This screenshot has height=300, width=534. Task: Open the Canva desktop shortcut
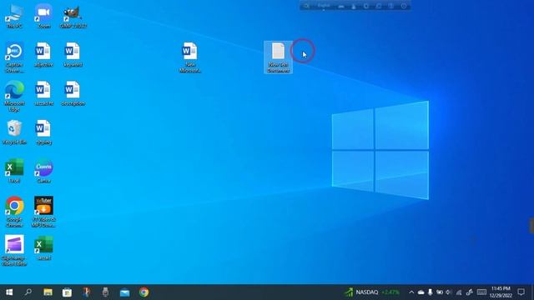click(x=43, y=171)
